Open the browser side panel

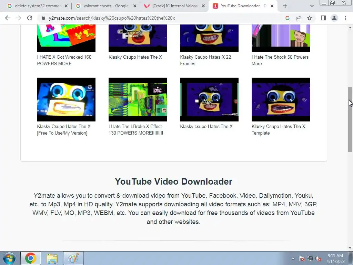323,18
